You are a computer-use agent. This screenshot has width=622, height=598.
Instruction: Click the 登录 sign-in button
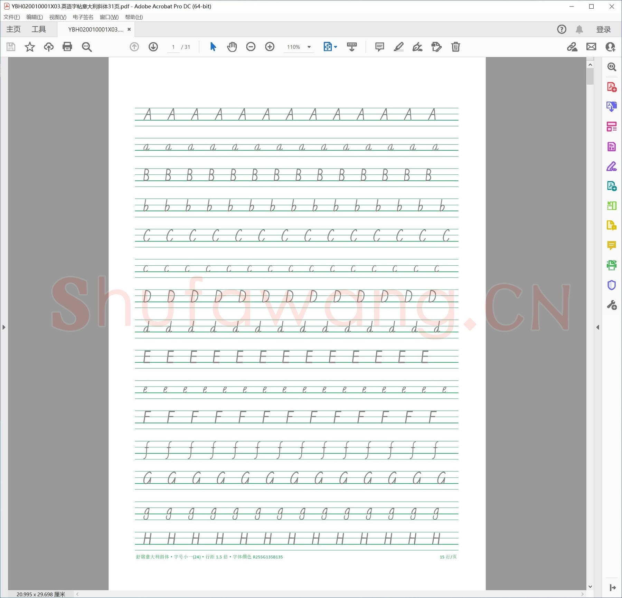point(603,29)
